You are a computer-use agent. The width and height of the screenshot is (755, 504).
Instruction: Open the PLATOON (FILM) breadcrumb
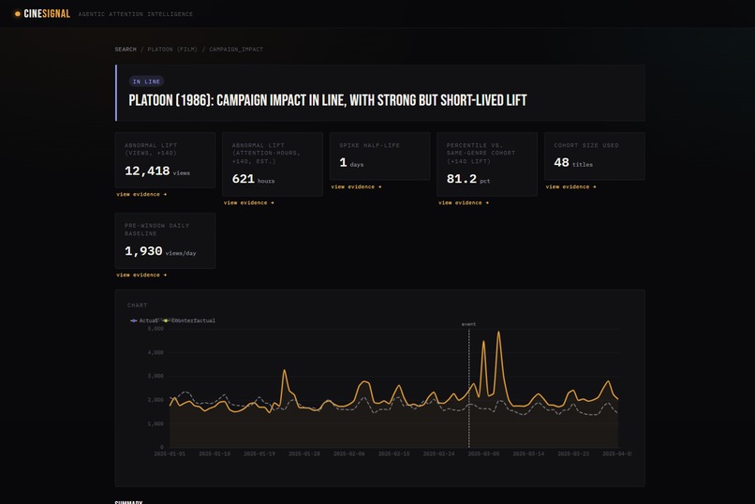point(172,49)
